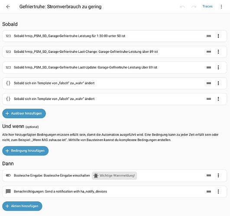This screenshot has height=216, width=230.
Task: Open menu of Boolesche Eingabe action
Action: coord(218,175)
